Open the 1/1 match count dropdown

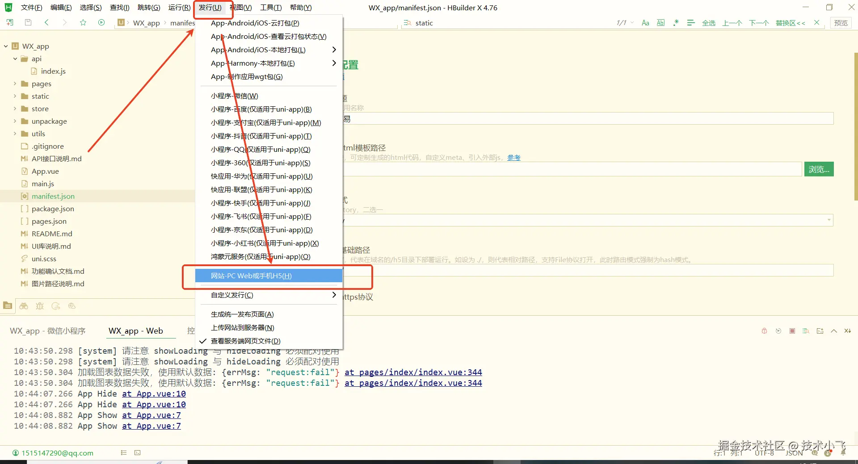625,23
